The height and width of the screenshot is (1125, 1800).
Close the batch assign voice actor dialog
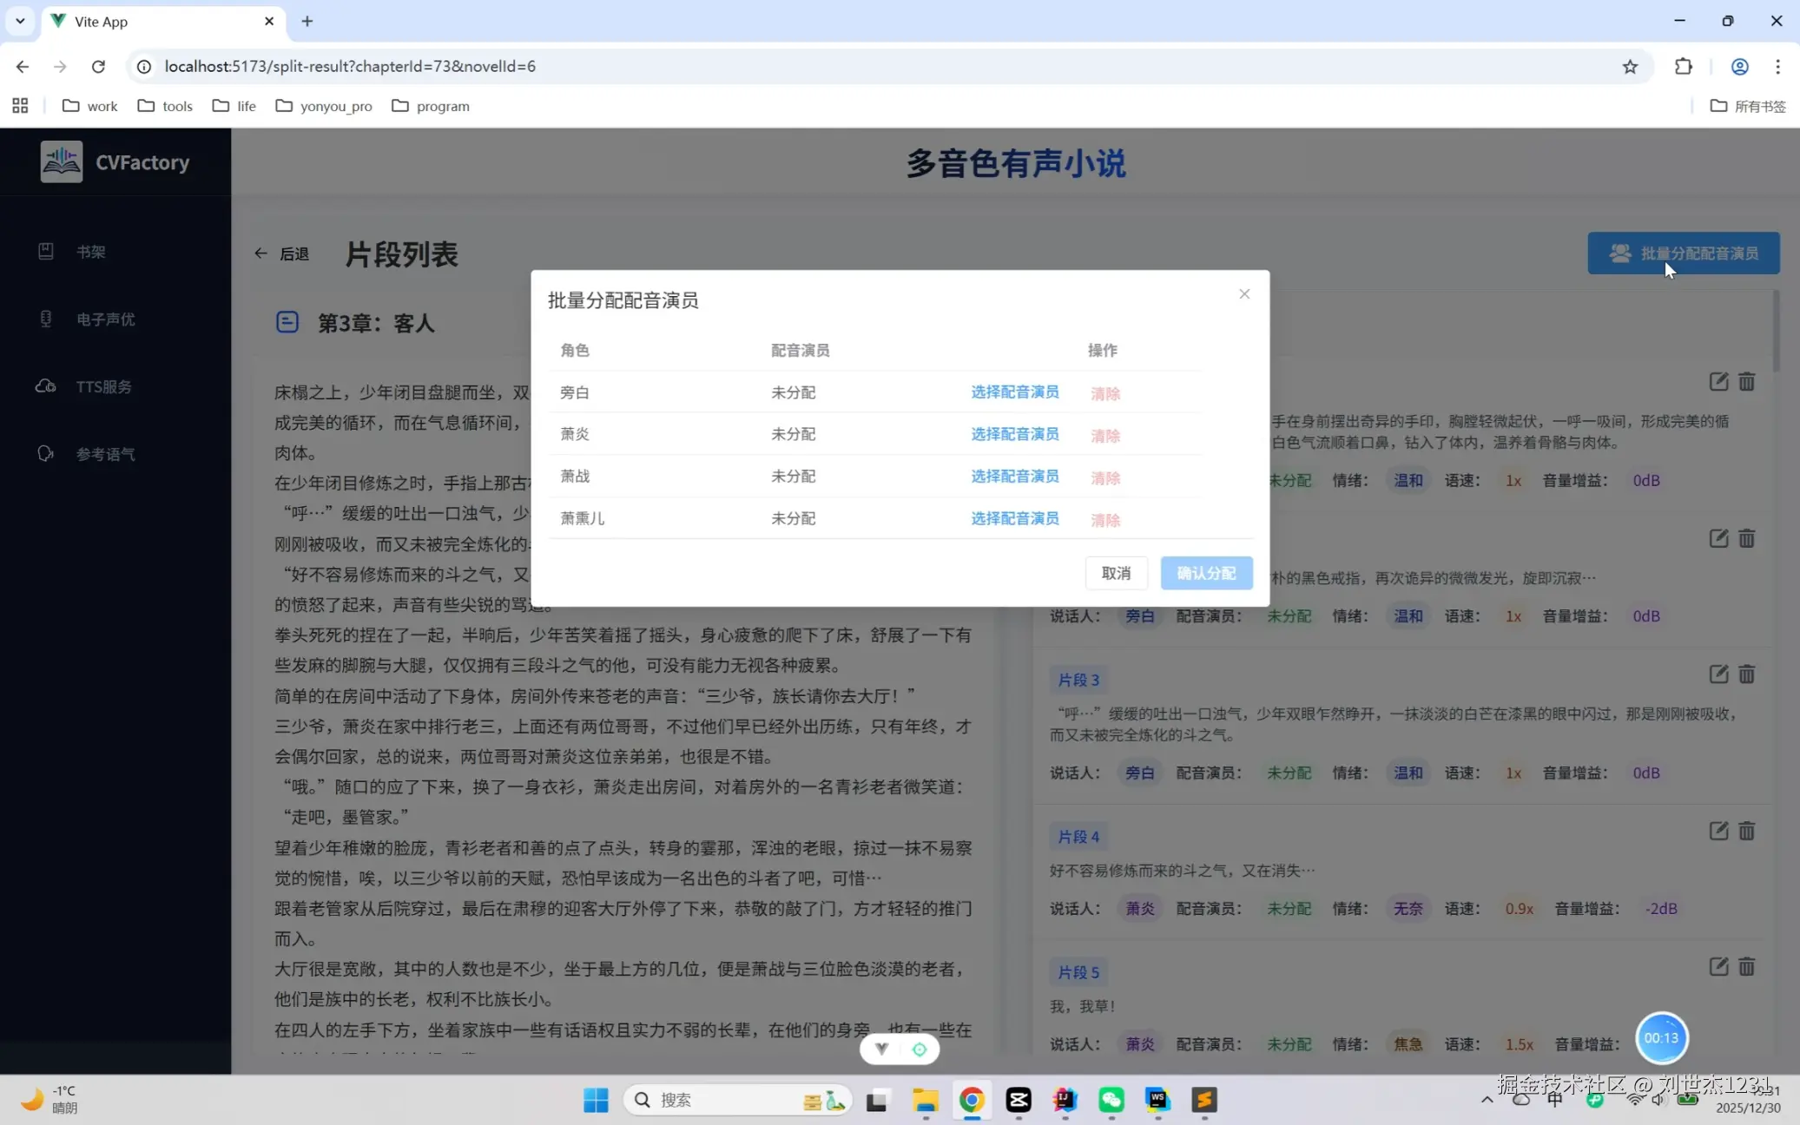(1243, 294)
